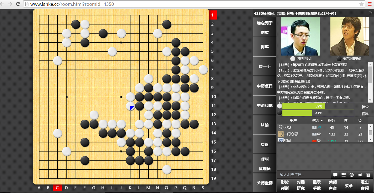Click the 悔棋 undo button
This screenshot has height=193, width=374.
[265, 47]
